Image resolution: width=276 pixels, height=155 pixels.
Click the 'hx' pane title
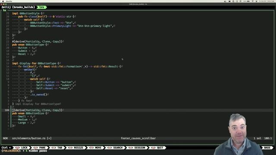(5, 10)
